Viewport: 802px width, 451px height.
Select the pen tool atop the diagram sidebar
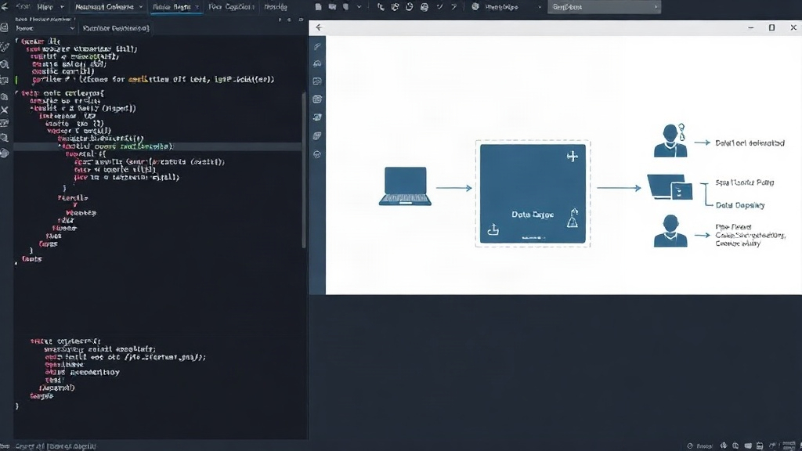pos(317,46)
